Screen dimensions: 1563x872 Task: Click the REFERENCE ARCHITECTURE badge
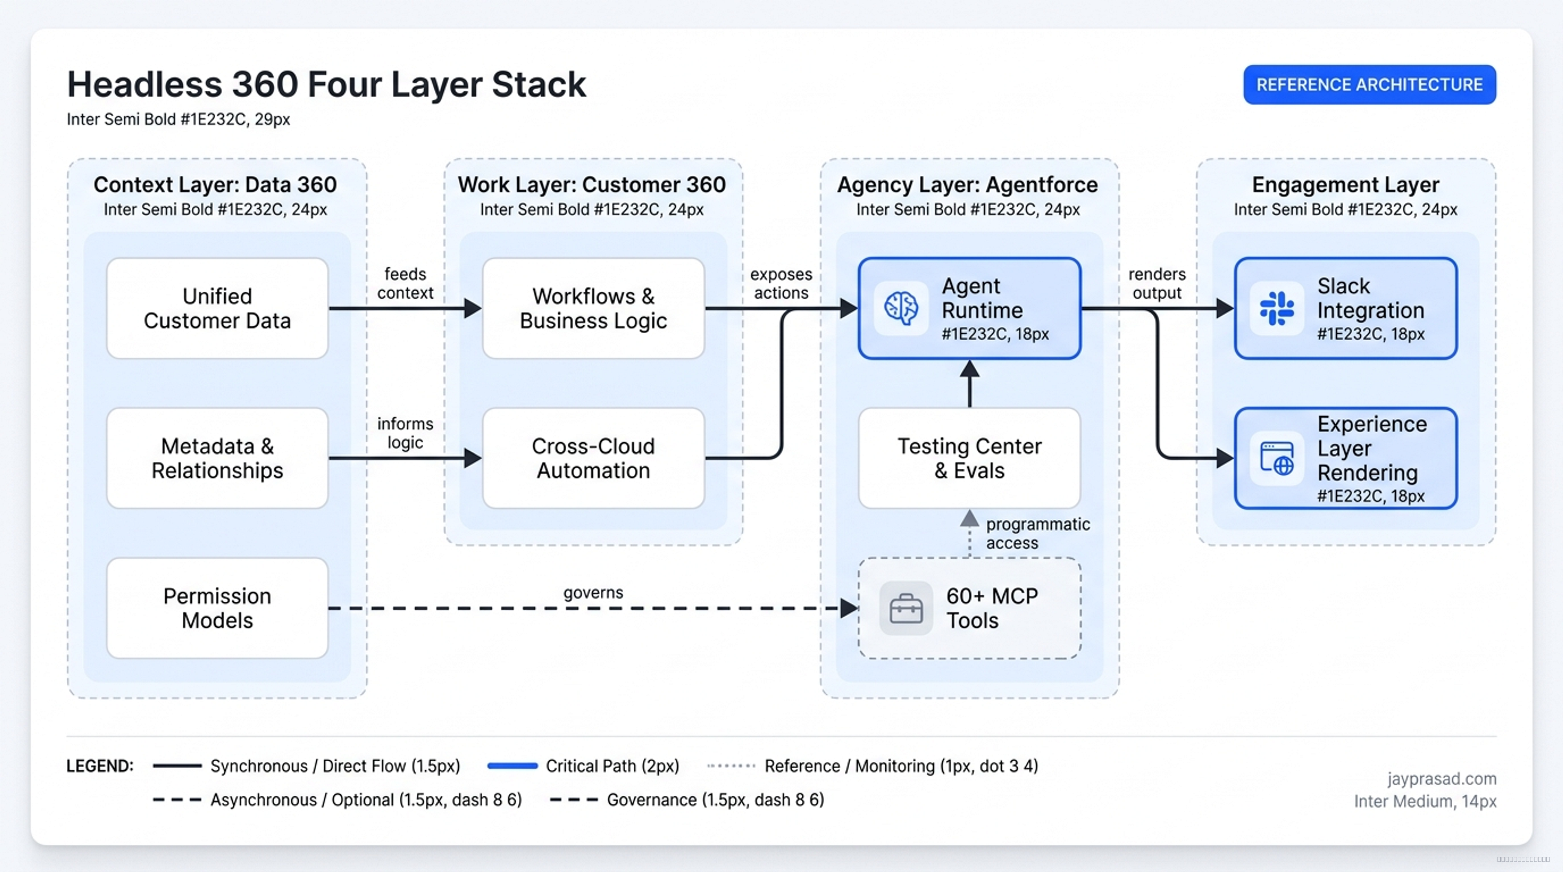[x=1369, y=84]
